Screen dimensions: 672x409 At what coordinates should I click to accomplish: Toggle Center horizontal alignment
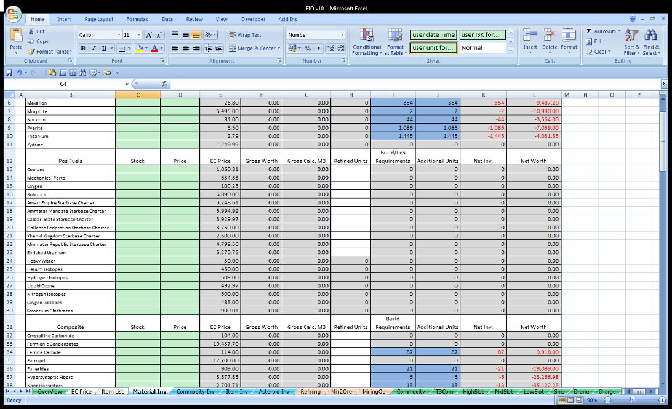186,49
